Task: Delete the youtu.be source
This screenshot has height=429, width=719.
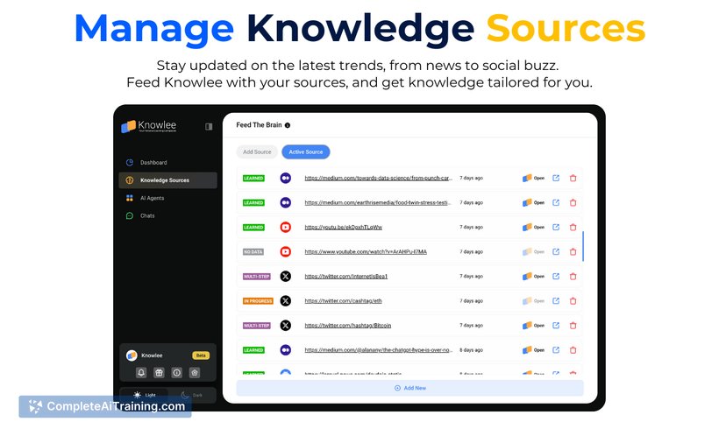Action: 573,227
